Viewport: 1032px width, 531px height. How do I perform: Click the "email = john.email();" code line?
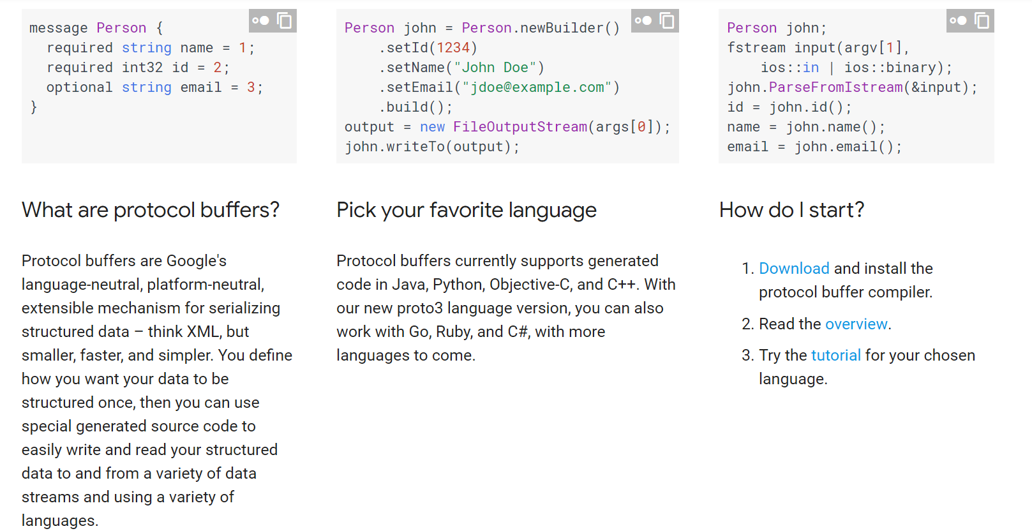tap(814, 147)
